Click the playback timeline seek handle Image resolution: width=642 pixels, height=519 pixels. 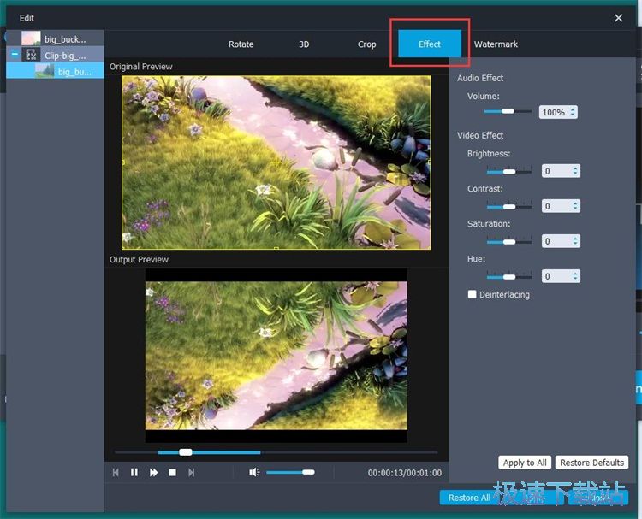click(186, 452)
